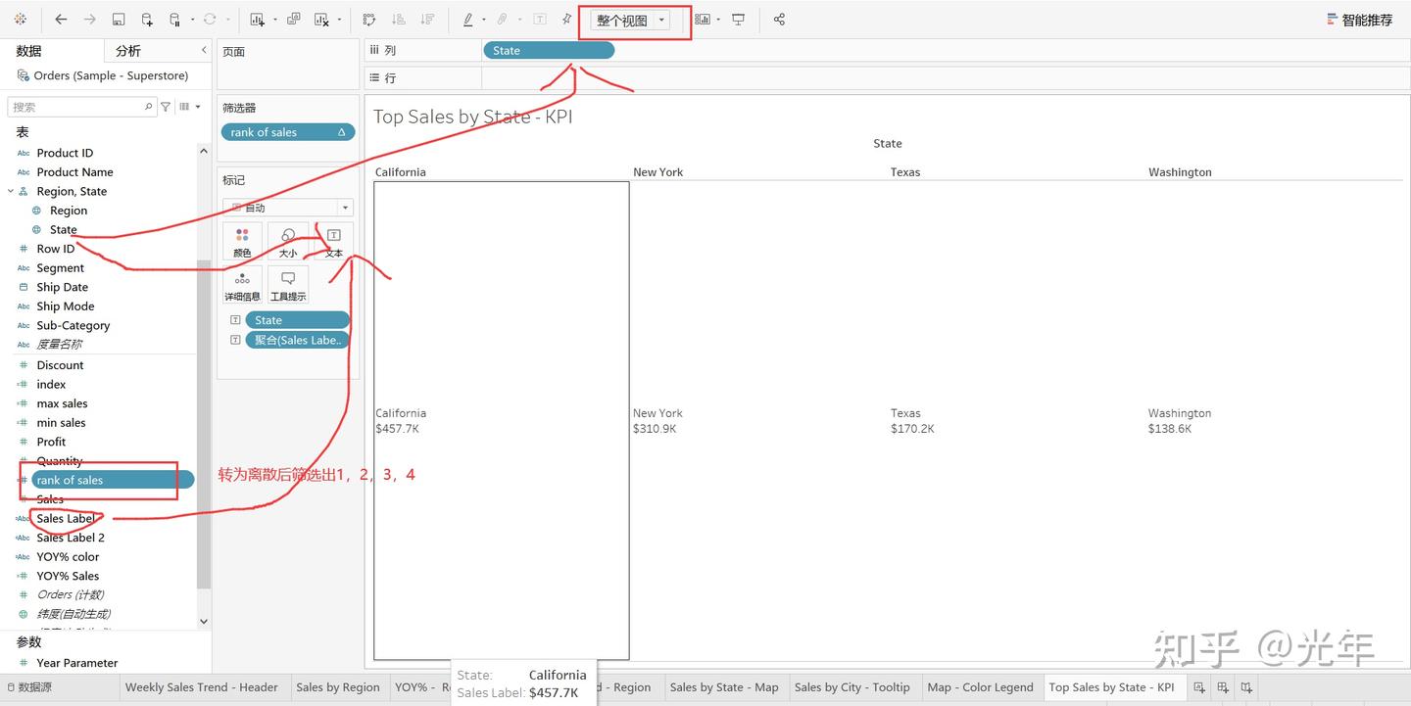The height and width of the screenshot is (706, 1411).
Task: Select the max sales field
Action: point(62,403)
